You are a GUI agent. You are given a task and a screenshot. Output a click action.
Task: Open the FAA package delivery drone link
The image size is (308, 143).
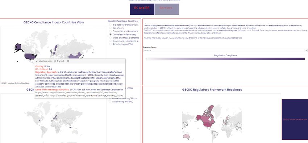pyautogui.click(x=87, y=95)
